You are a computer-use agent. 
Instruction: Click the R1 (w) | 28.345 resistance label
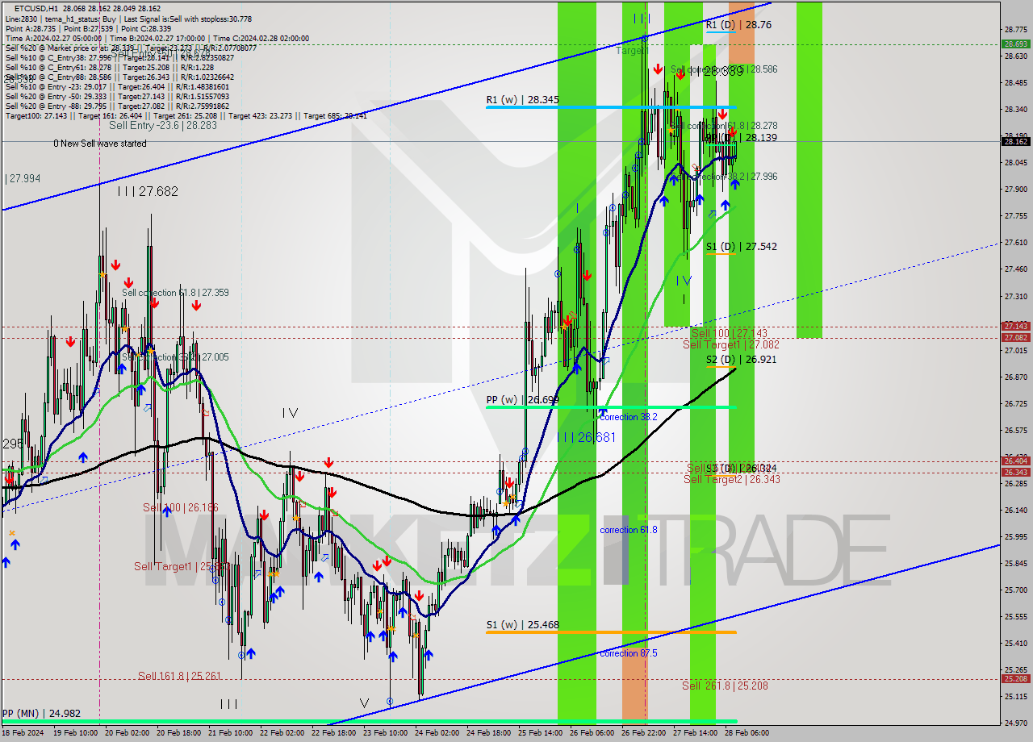[x=522, y=100]
